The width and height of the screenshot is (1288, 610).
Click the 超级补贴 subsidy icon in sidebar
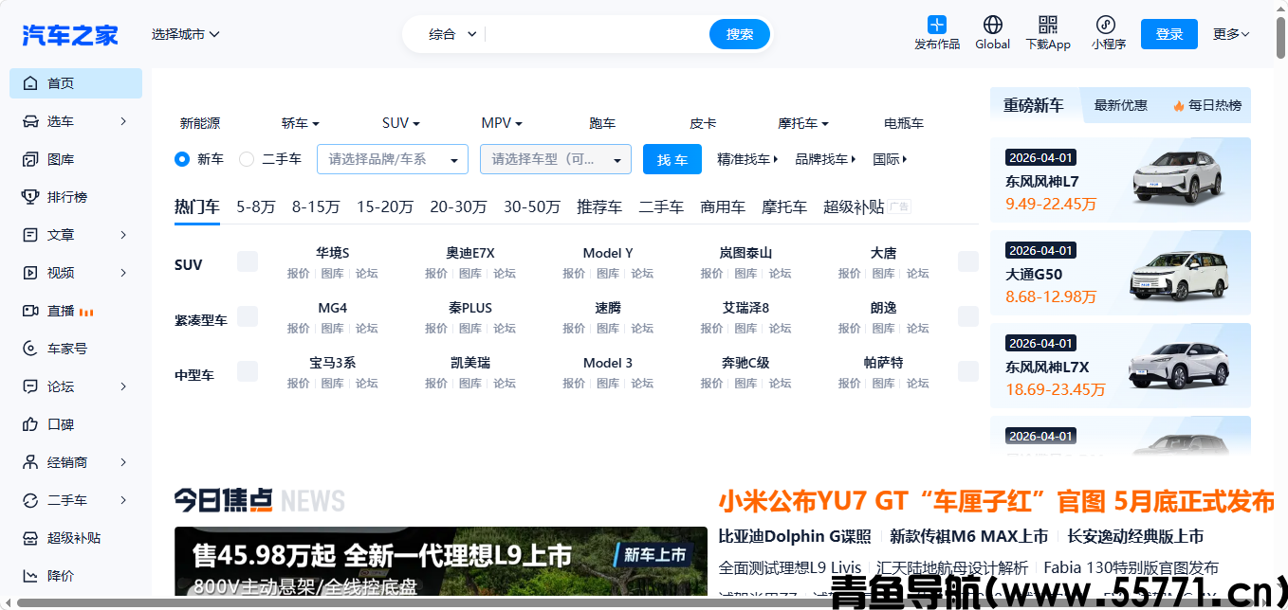point(30,538)
